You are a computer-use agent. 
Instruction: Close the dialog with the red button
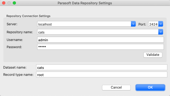pos(4,3)
